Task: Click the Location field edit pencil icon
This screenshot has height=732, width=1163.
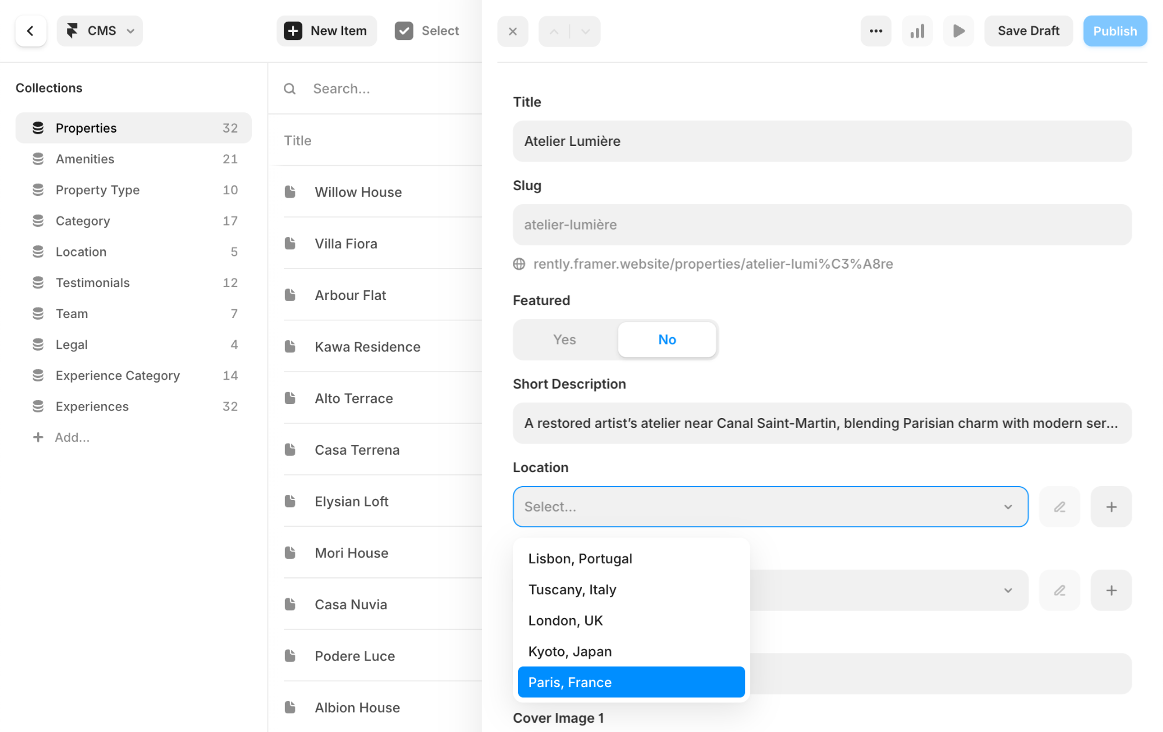Action: (x=1059, y=507)
